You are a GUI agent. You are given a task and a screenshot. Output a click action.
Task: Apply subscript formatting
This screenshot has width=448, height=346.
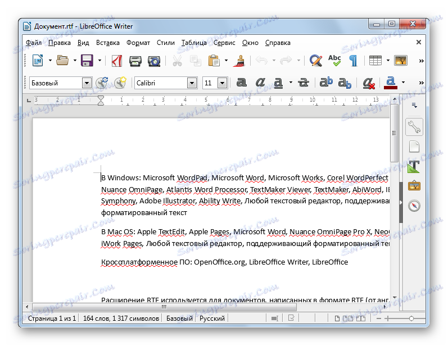(345, 83)
